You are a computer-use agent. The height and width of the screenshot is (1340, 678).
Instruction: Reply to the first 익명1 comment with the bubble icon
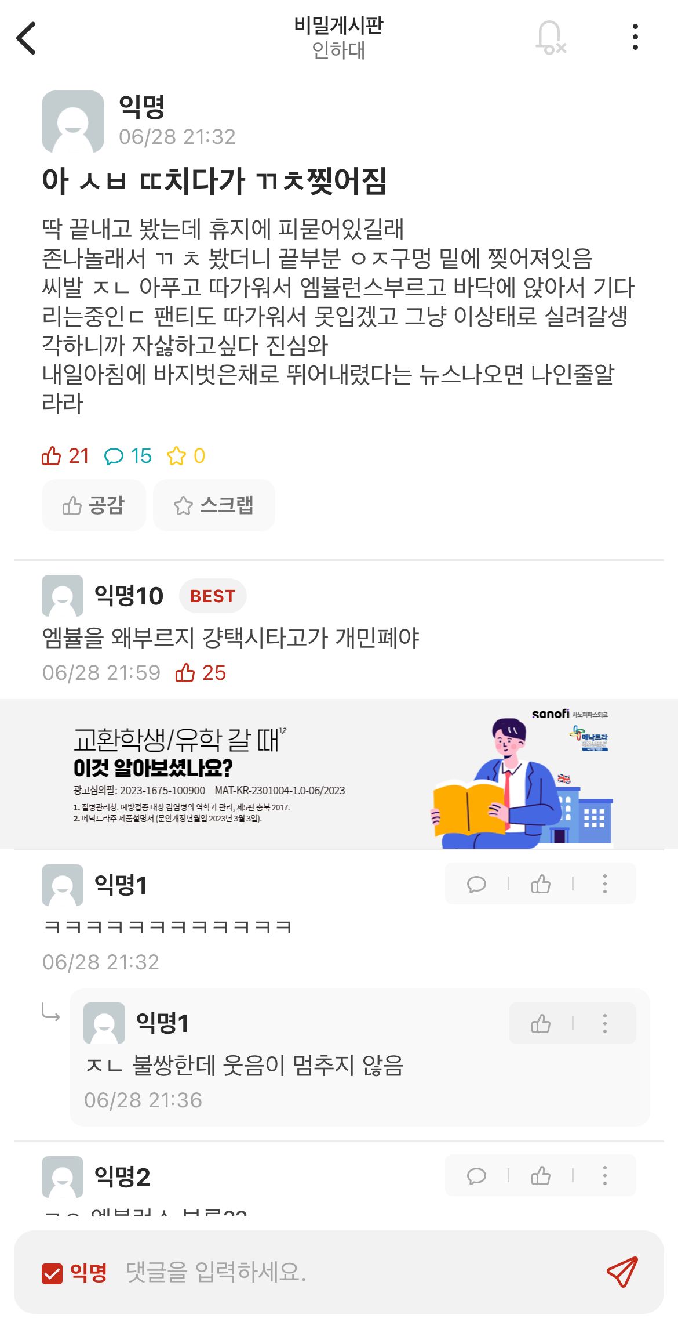476,884
